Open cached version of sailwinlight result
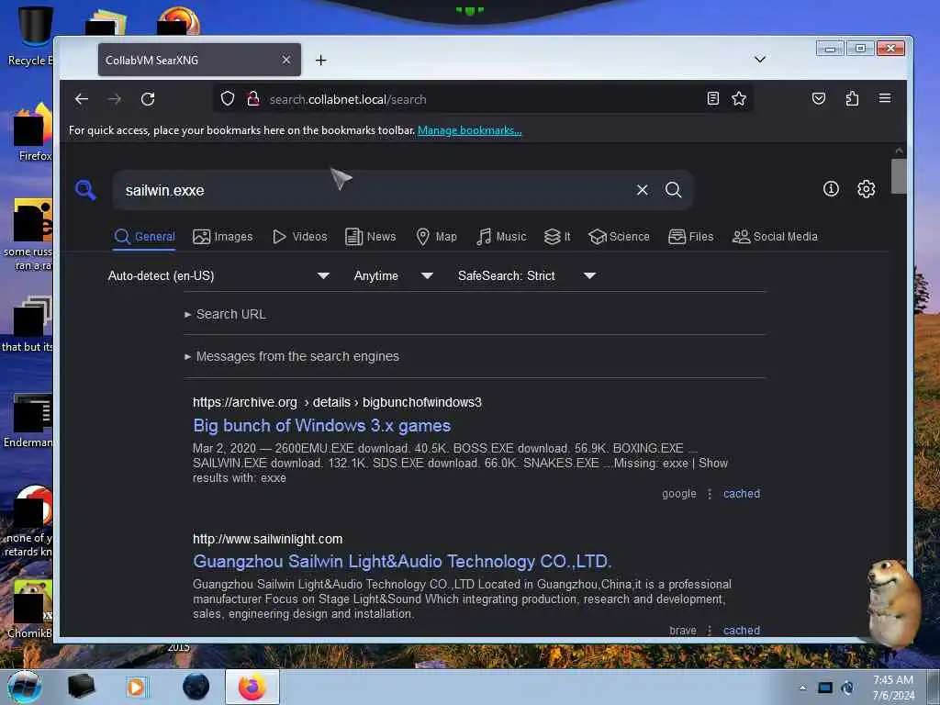Screen dimensions: 940x705 pos(742,630)
